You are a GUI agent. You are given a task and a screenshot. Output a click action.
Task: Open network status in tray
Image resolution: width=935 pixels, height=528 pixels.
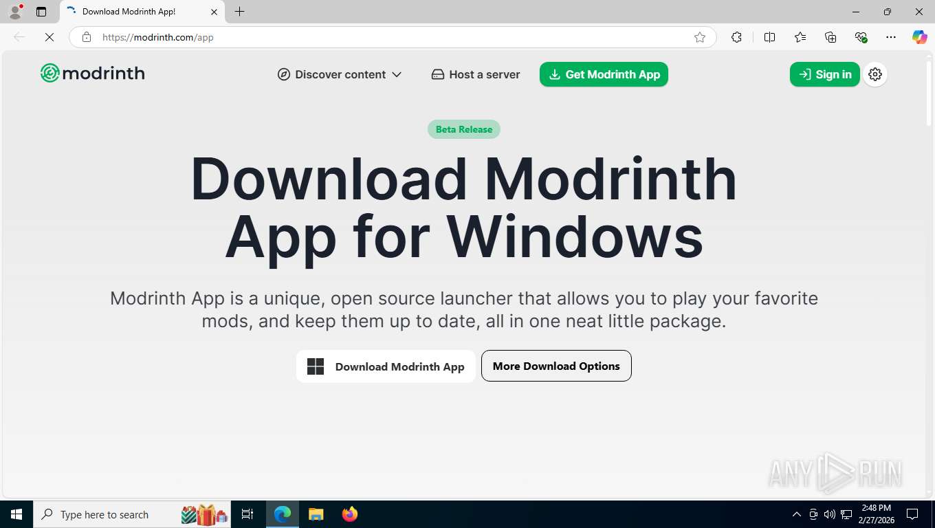click(x=846, y=514)
